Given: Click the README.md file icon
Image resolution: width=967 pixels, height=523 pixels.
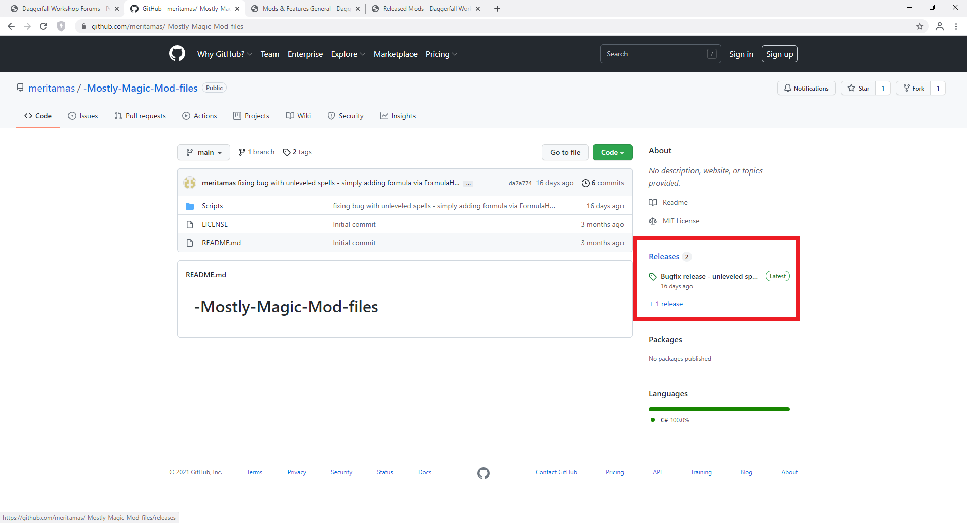Looking at the screenshot, I should coord(190,243).
